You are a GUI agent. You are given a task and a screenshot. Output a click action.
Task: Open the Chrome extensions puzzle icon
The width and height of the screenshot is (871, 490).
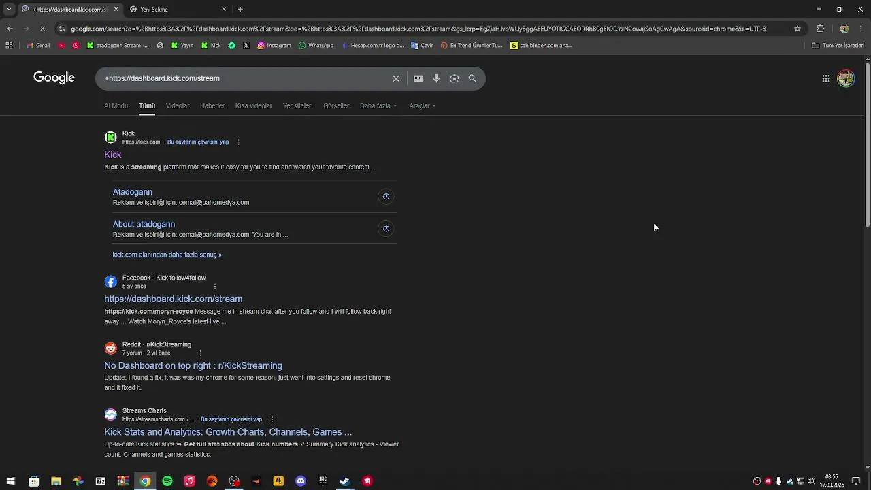[820, 29]
